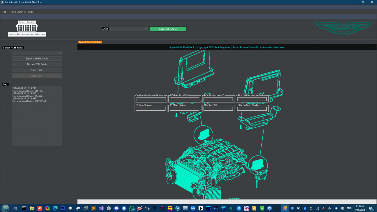Open the blue PCM app on the taskbar
The width and height of the screenshot is (377, 212).
pyautogui.click(x=193, y=208)
